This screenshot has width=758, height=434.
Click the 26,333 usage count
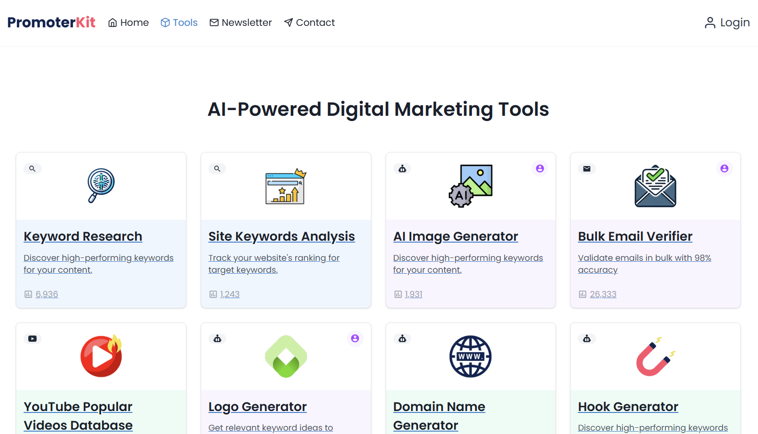(x=603, y=294)
